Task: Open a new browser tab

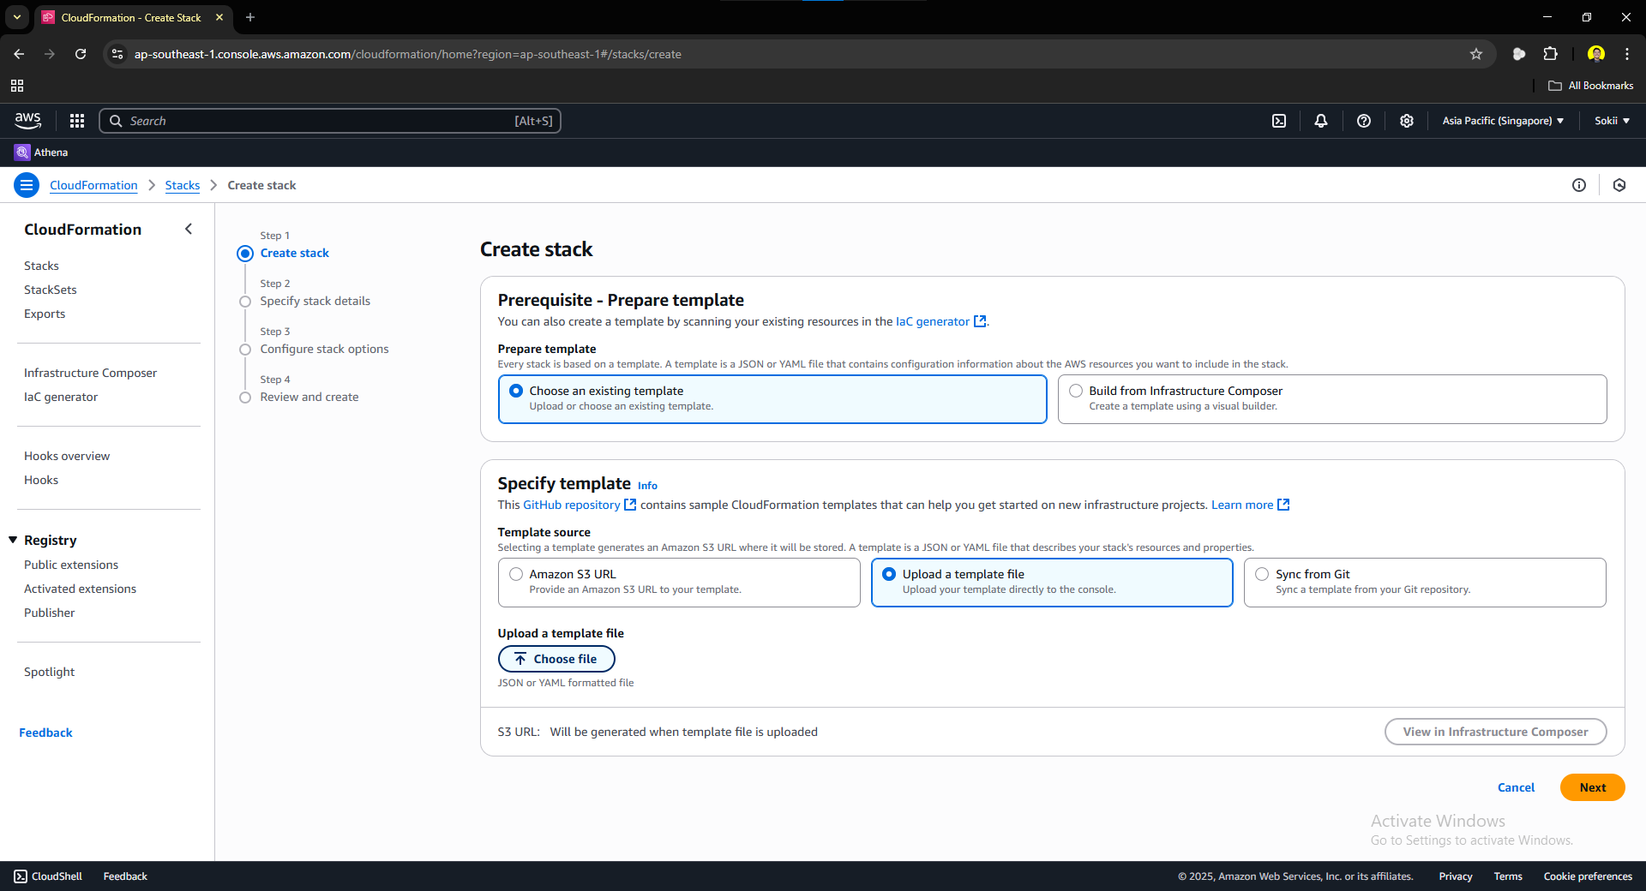Action: pos(250,17)
